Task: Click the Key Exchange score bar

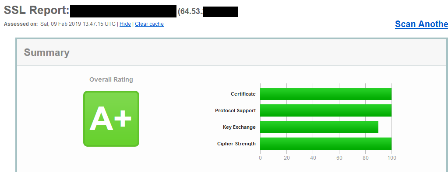Action: pos(319,127)
